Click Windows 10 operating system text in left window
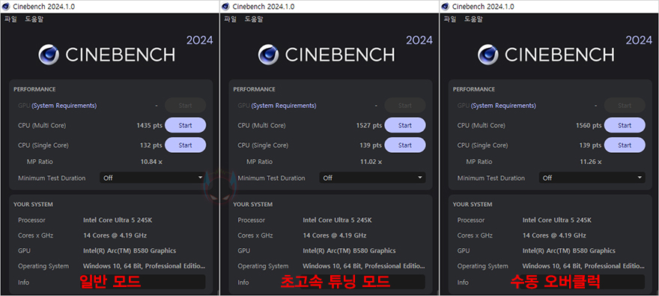The width and height of the screenshot is (659, 296). click(145, 266)
